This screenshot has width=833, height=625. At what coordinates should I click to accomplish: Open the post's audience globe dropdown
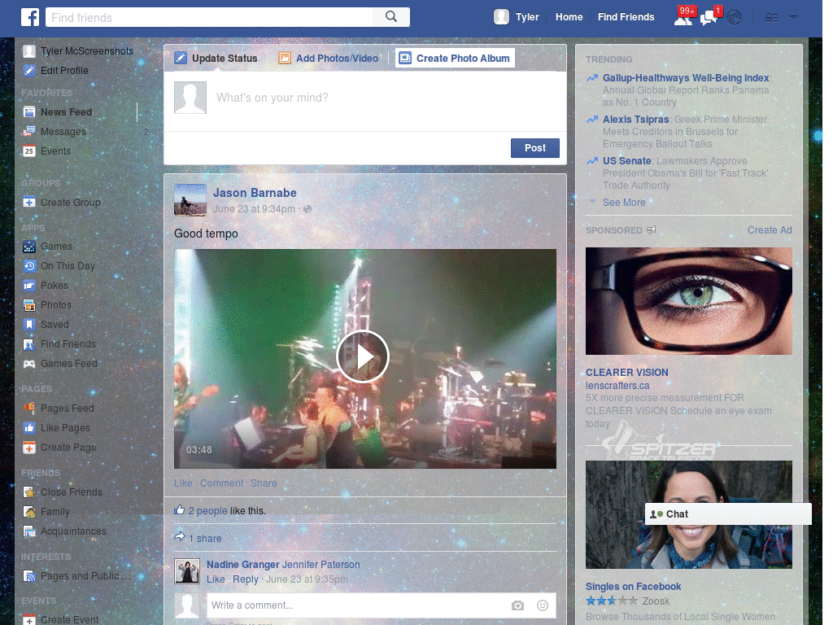[x=307, y=208]
